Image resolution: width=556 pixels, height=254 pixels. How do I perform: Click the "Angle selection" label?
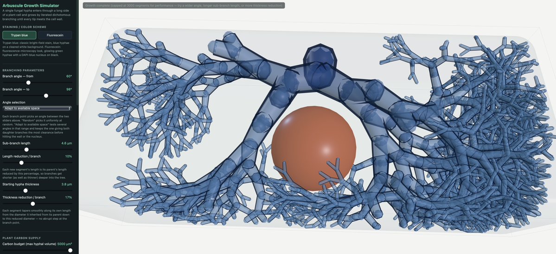tap(14, 102)
